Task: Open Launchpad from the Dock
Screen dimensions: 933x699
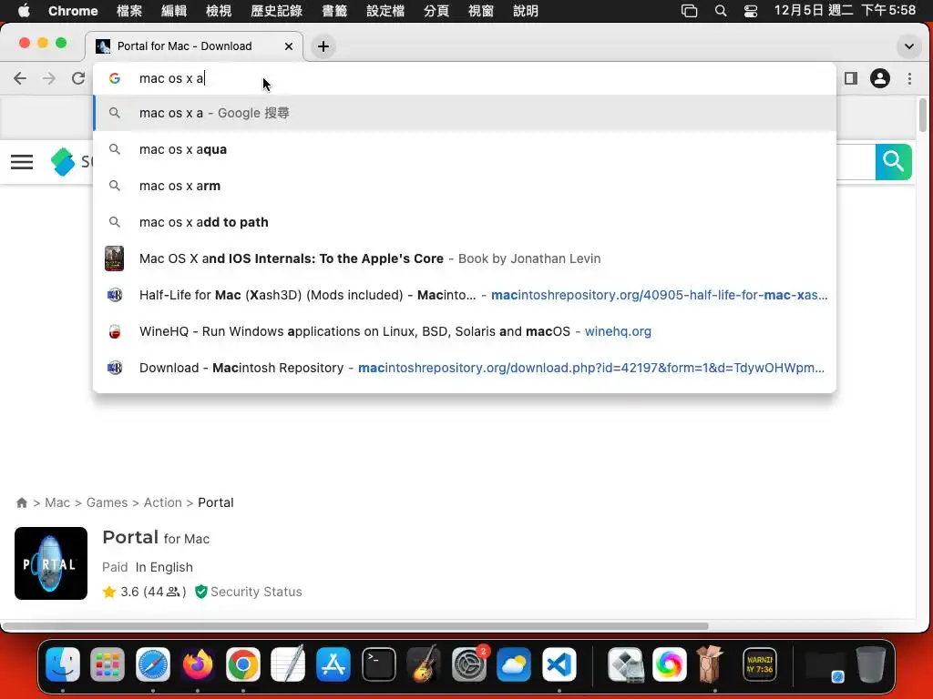Action: [108, 664]
